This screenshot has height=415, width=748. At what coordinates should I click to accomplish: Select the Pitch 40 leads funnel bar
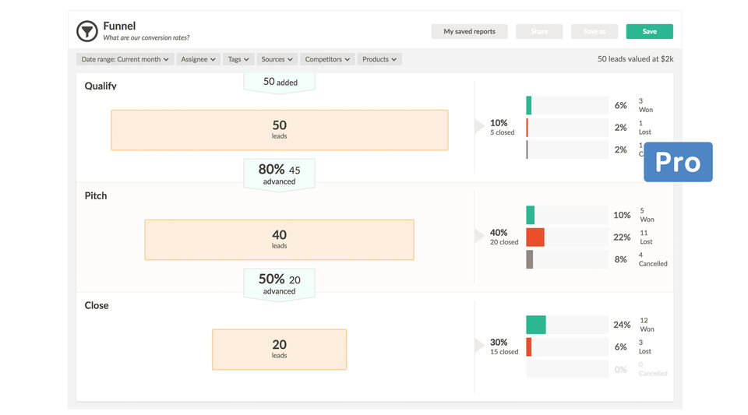click(x=279, y=239)
